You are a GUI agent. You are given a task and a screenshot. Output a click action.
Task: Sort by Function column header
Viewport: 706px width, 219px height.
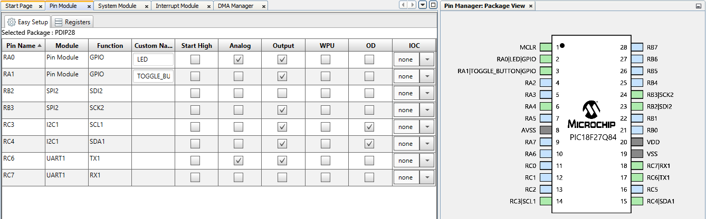click(110, 45)
